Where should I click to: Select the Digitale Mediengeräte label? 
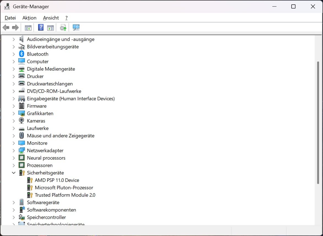(x=51, y=69)
